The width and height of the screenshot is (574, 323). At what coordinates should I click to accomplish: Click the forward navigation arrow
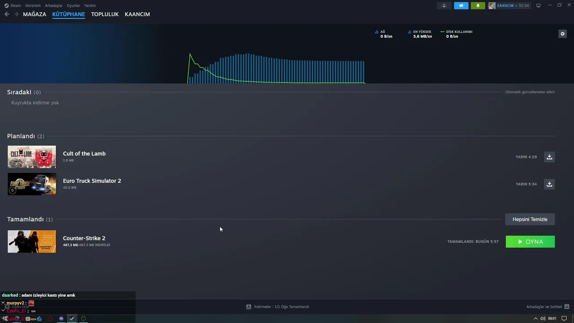(16, 14)
